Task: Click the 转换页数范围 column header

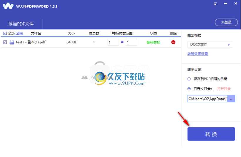Action: tap(122, 33)
